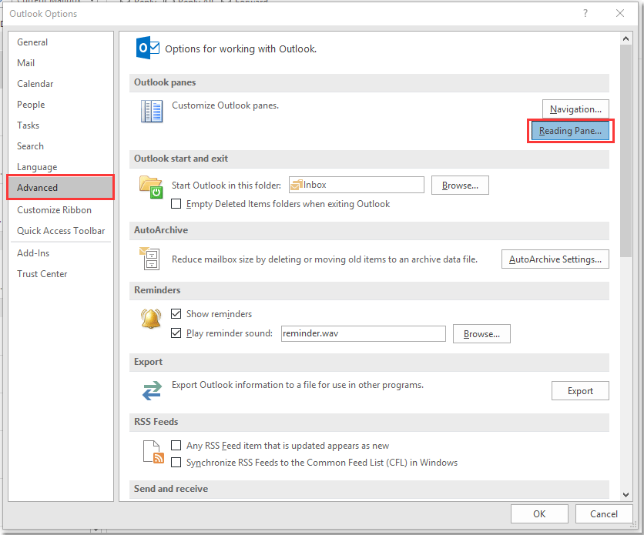Click the scroll down arrow on the scrollbar
This screenshot has width=644, height=535.
pyautogui.click(x=626, y=495)
